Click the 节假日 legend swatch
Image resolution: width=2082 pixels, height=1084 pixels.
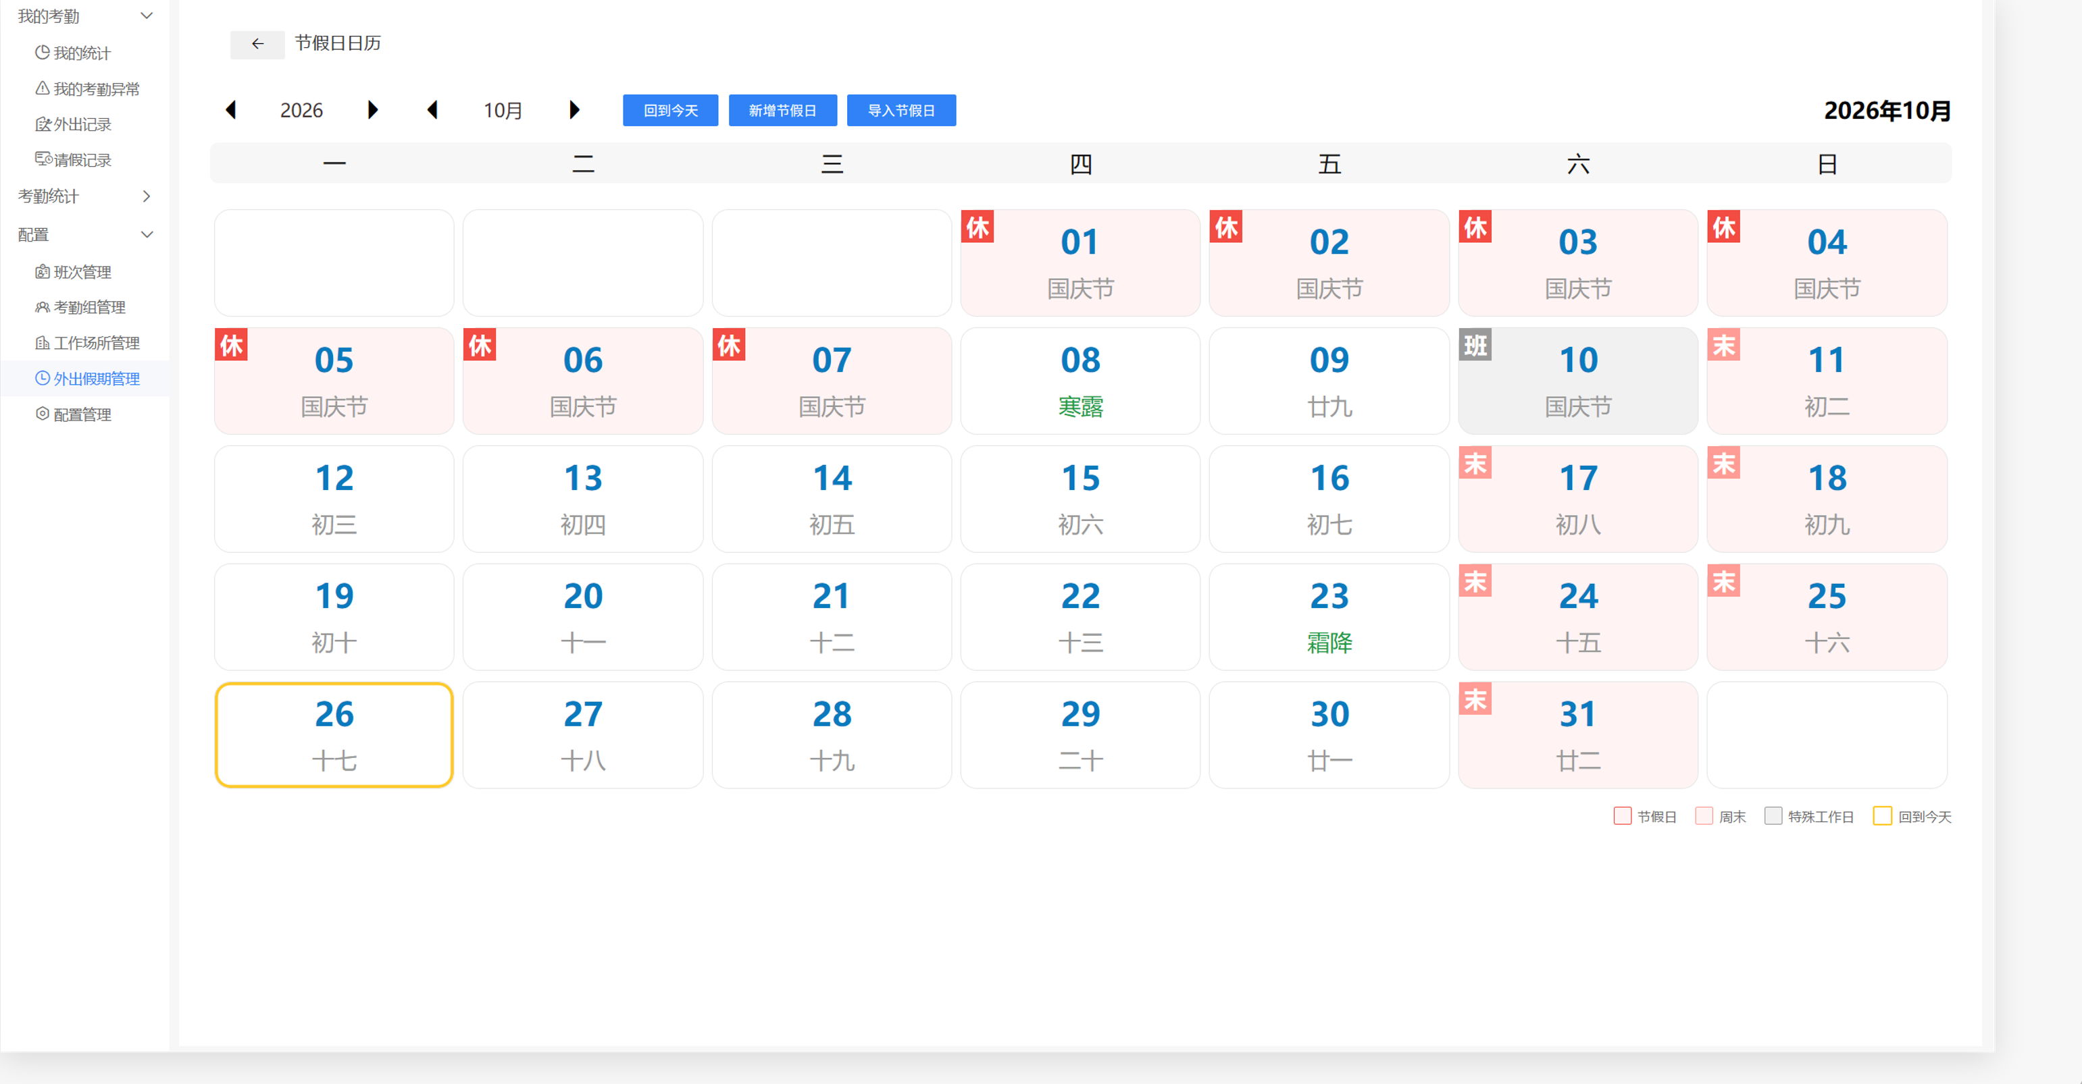coord(1622,816)
